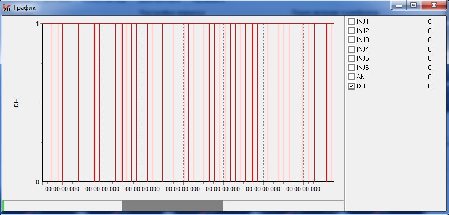This screenshot has height=215, width=449.
Task: Enable the INJ5 channel checkbox
Action: (x=351, y=59)
